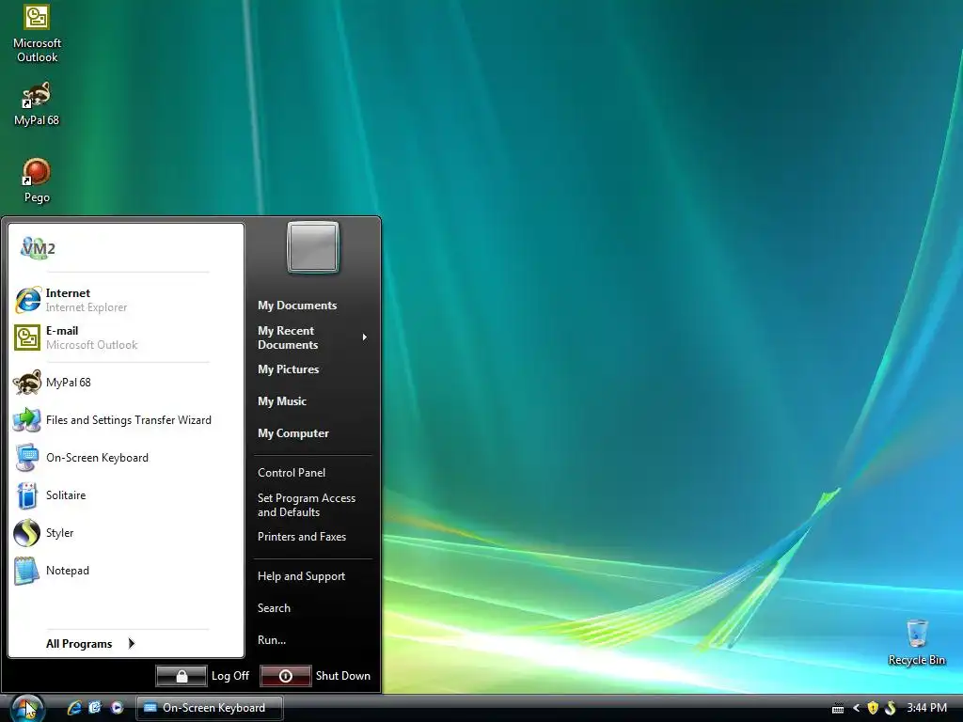This screenshot has height=722, width=963.
Task: Click the Microsoft Outlook subtitle text
Action: 91,344
